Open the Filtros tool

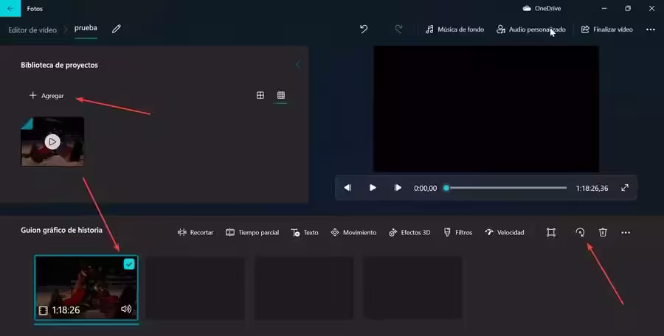[x=457, y=232]
